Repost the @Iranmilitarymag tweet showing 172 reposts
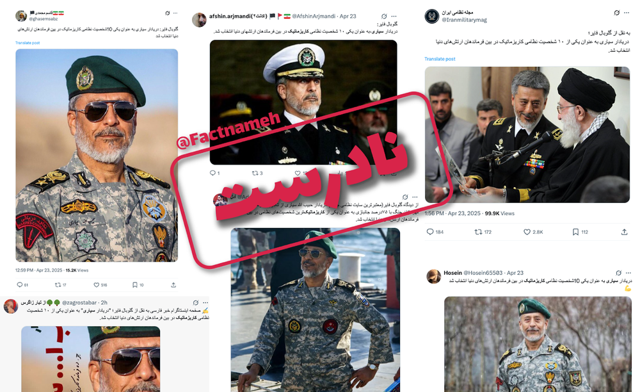Image resolution: width=640 pixels, height=392 pixels. pos(478,231)
